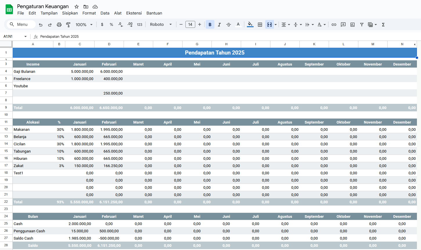Increase decimal places icon
Viewport: 421px width, 250px height.
[130, 25]
